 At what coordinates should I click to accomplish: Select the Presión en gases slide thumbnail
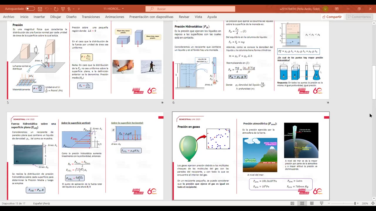click(251, 156)
